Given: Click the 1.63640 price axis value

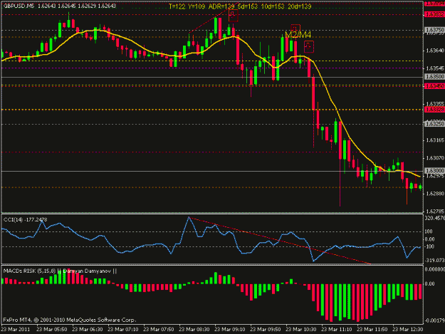Looking at the screenshot, I should click(x=435, y=51).
